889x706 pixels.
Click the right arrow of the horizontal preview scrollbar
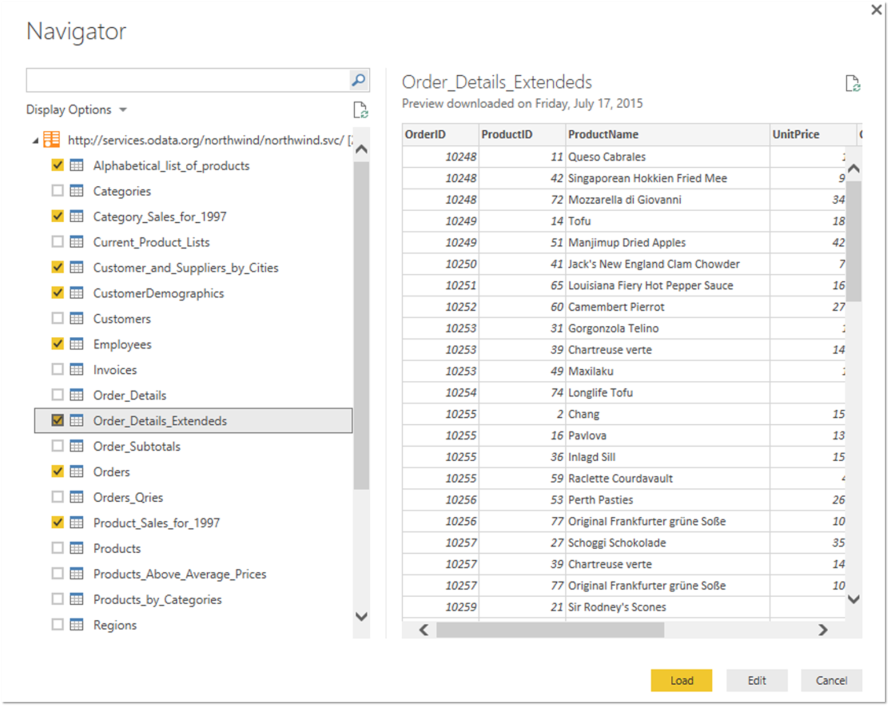[x=822, y=629]
